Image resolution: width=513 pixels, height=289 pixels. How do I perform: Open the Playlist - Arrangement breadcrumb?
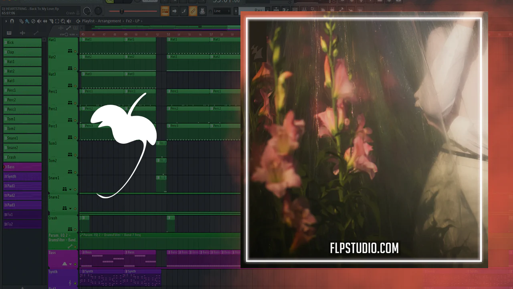point(101,21)
